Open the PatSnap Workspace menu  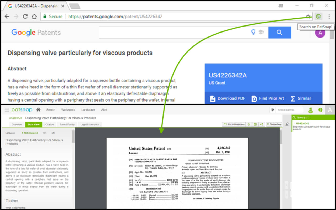click(x=68, y=110)
